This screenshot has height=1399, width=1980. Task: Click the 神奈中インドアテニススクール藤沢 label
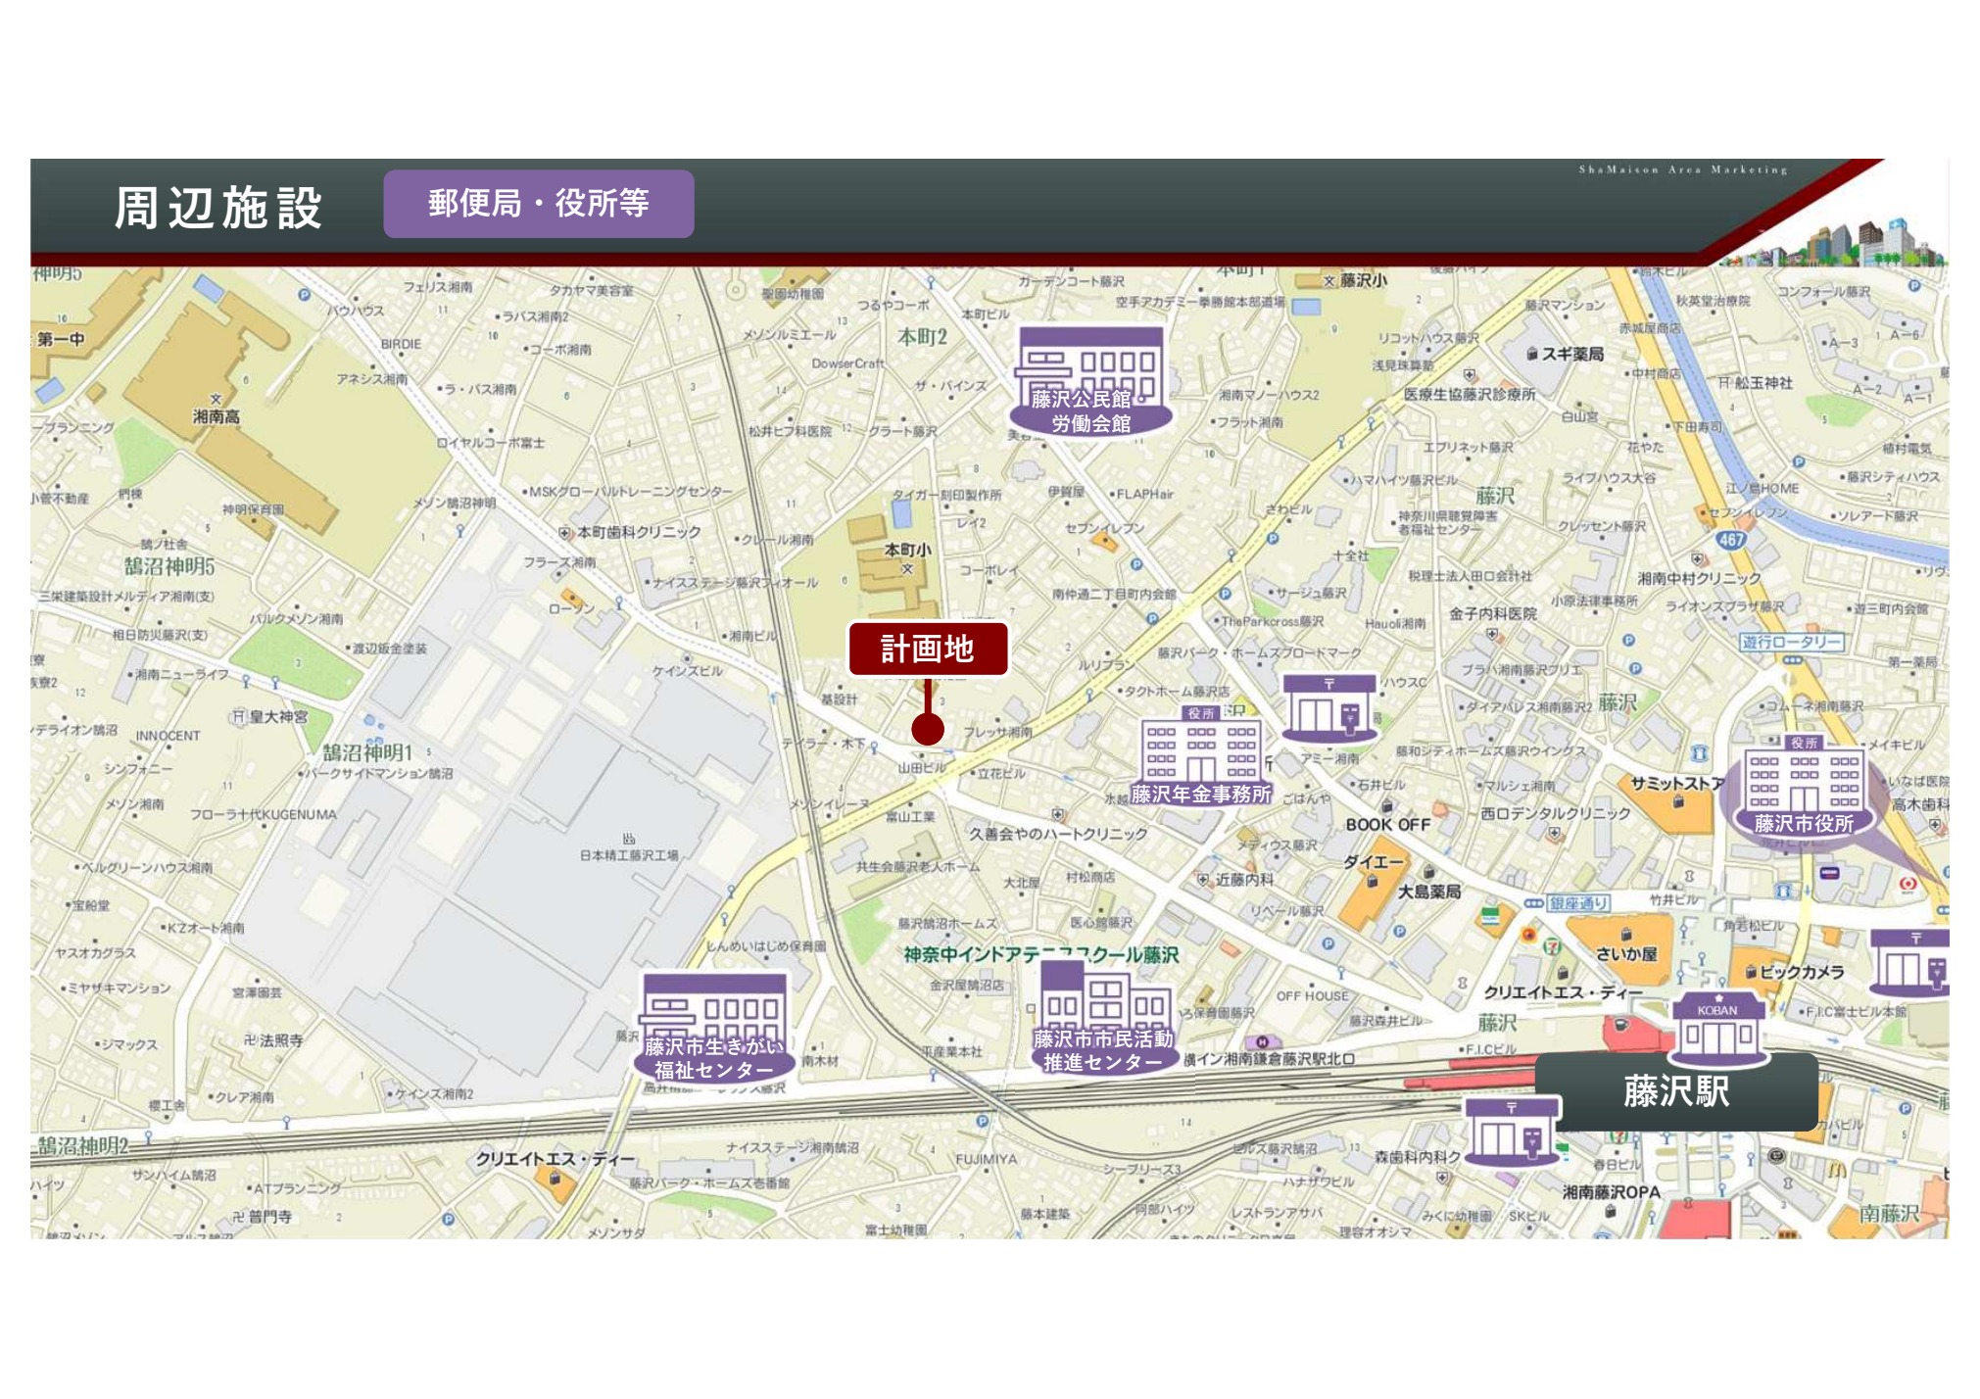coord(1040,954)
